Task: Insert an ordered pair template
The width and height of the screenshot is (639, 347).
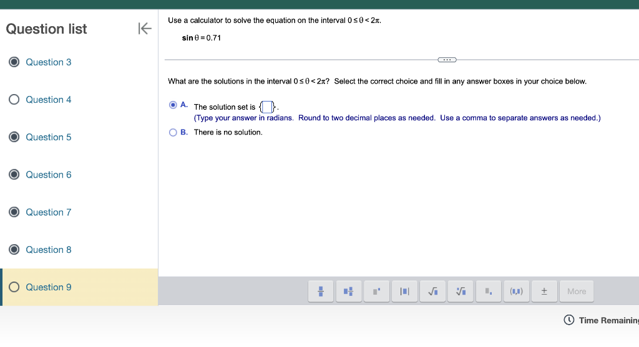Action: coord(516,292)
